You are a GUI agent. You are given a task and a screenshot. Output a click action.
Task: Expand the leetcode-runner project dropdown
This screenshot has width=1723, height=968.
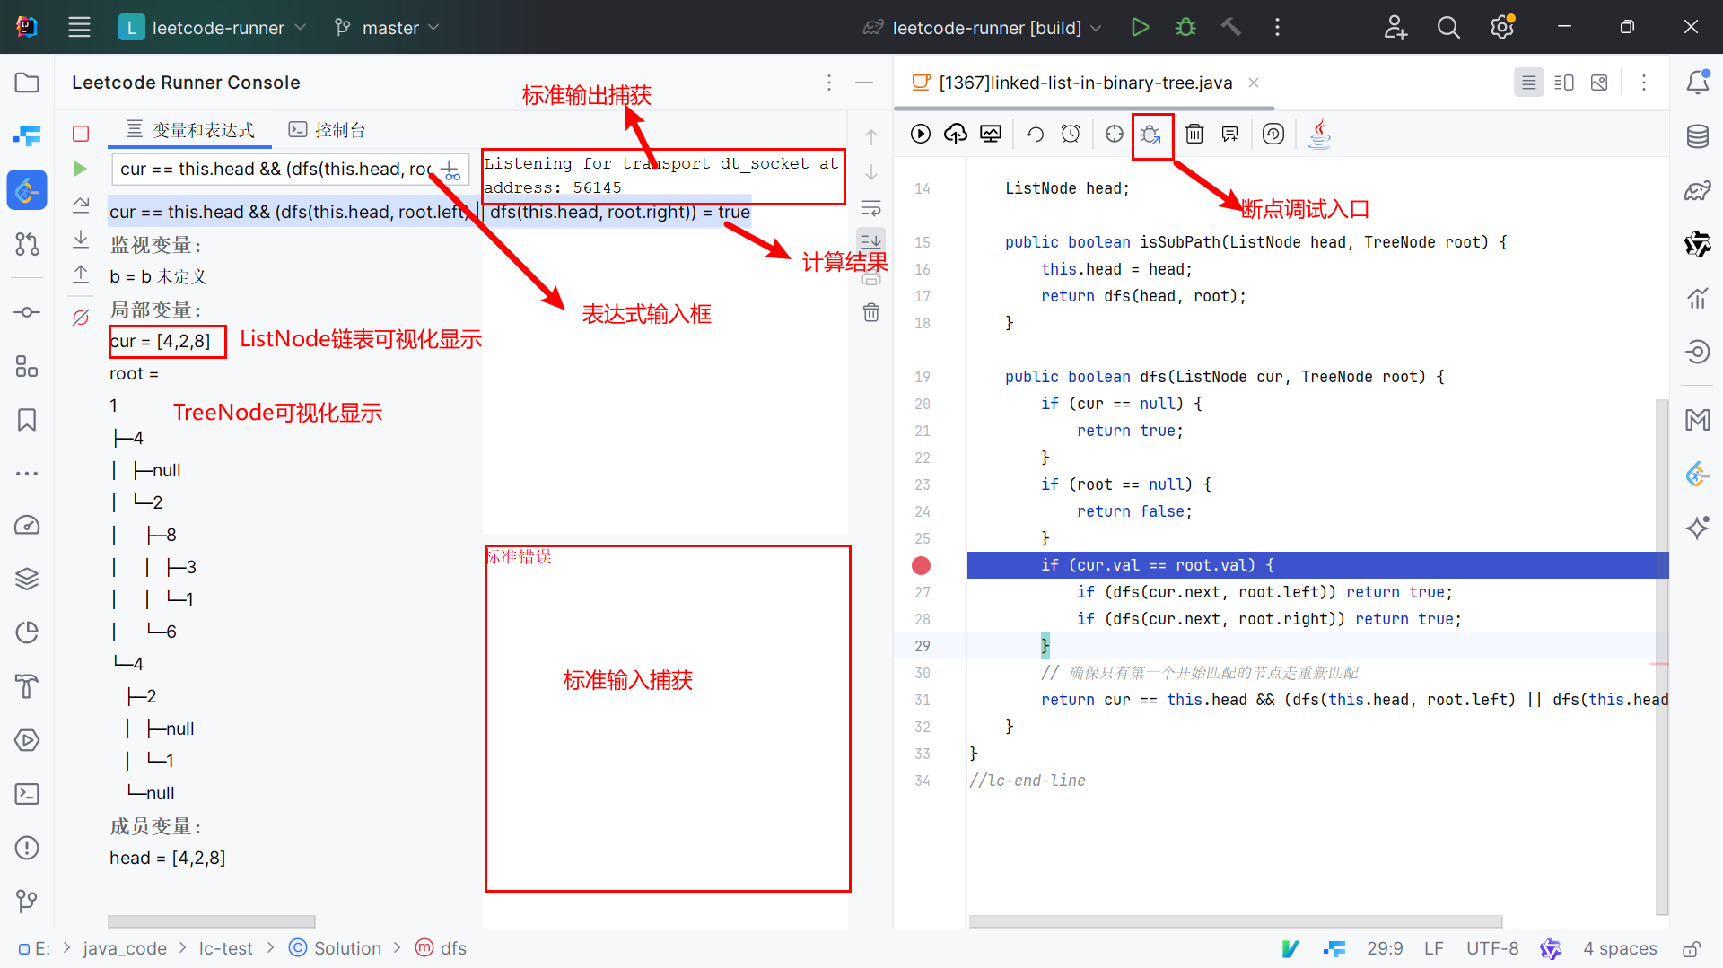(x=214, y=28)
